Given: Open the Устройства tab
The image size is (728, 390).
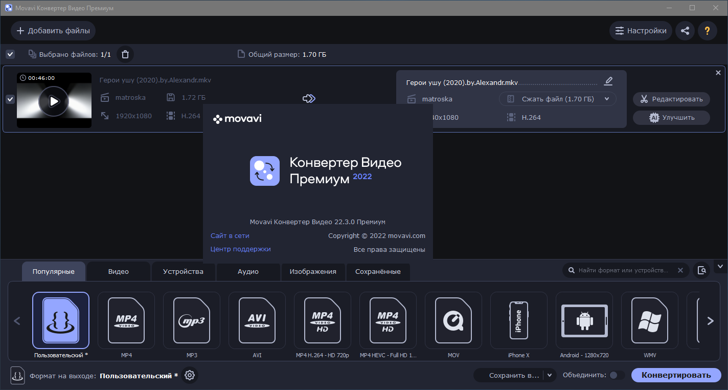Looking at the screenshot, I should 183,271.
